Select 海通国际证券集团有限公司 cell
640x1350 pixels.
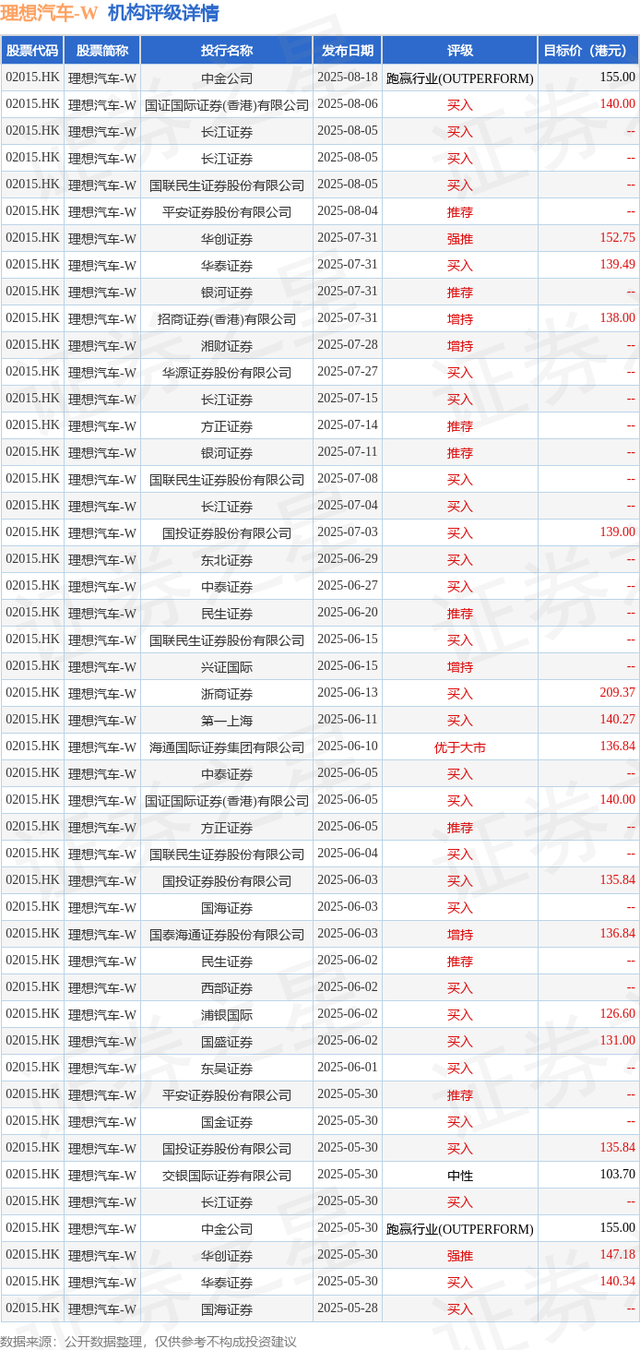[227, 747]
